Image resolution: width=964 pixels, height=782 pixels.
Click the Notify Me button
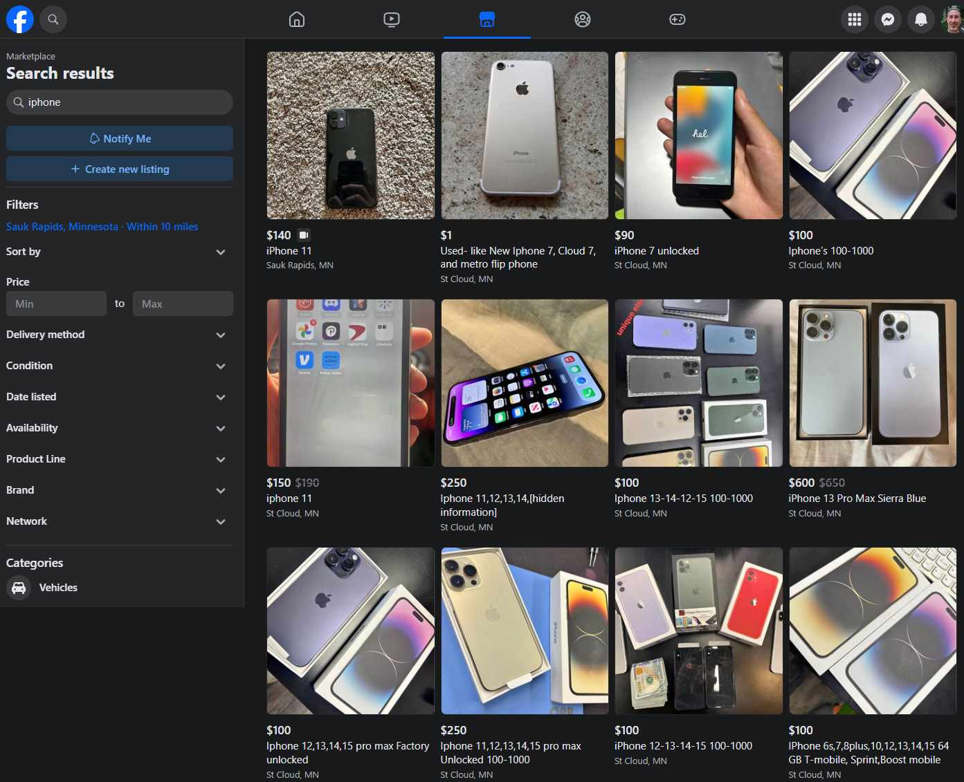point(120,138)
